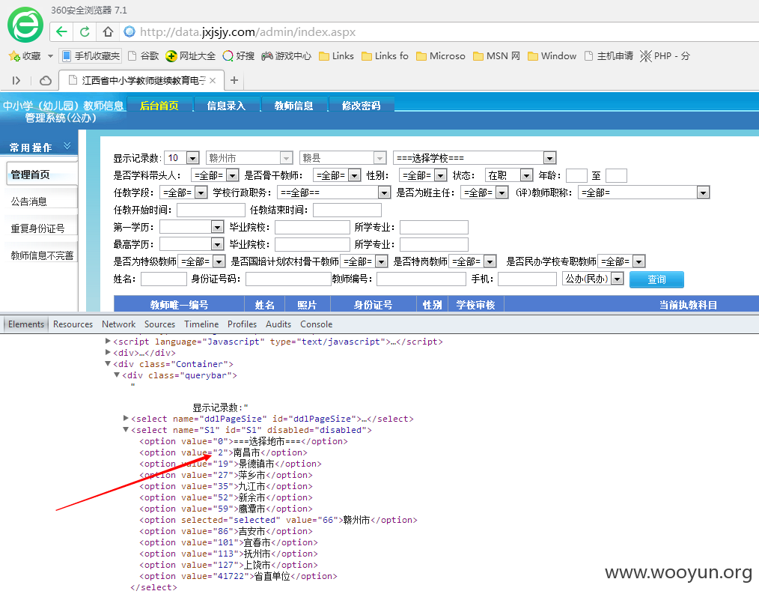The width and height of the screenshot is (759, 594).
Task: Open the Links bookmark folder
Action: click(x=336, y=55)
